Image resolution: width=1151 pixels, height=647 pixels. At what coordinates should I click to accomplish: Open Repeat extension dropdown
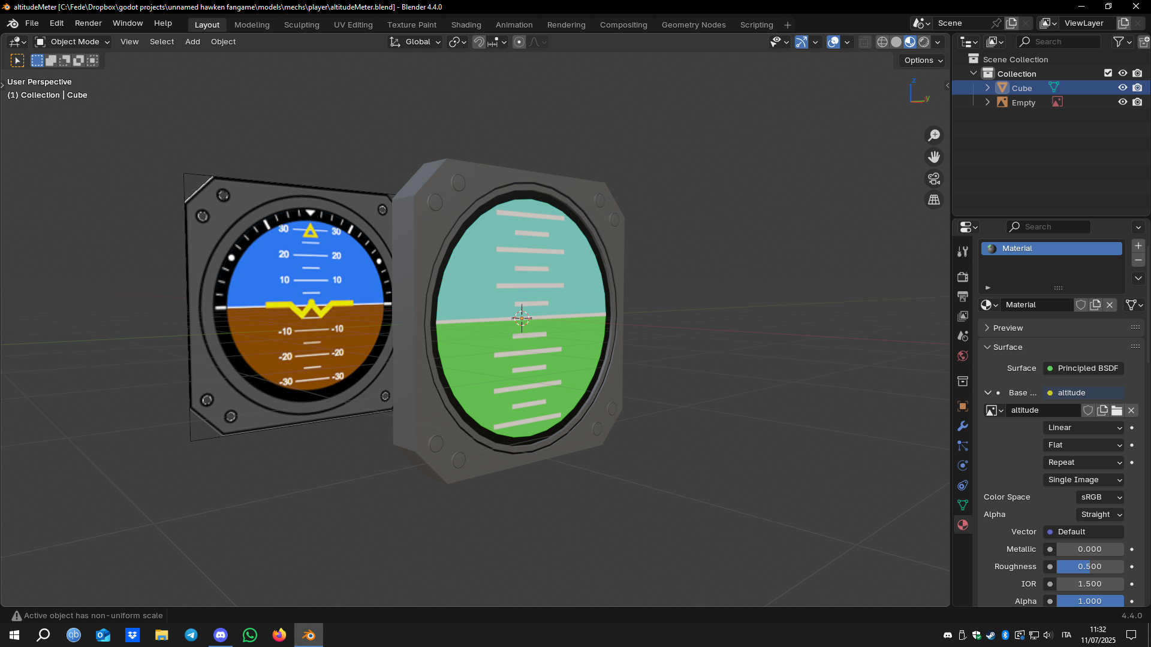click(x=1084, y=462)
